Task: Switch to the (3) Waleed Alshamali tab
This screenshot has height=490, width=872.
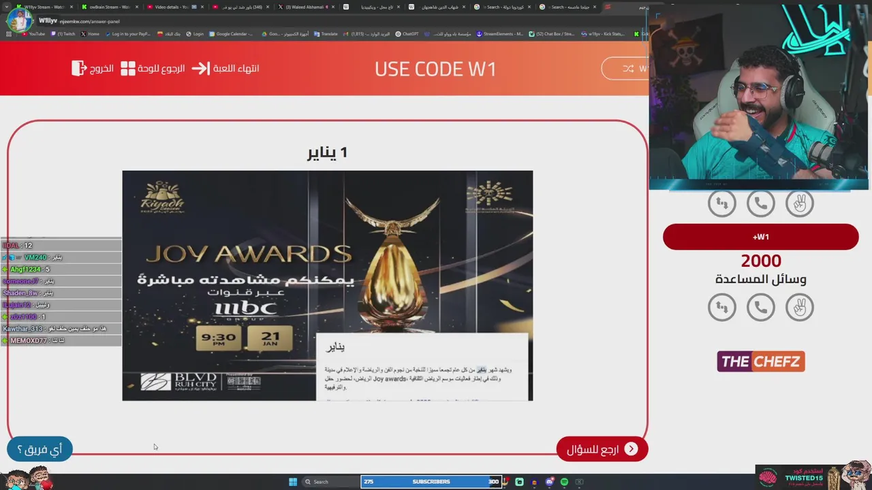Action: coord(305,7)
